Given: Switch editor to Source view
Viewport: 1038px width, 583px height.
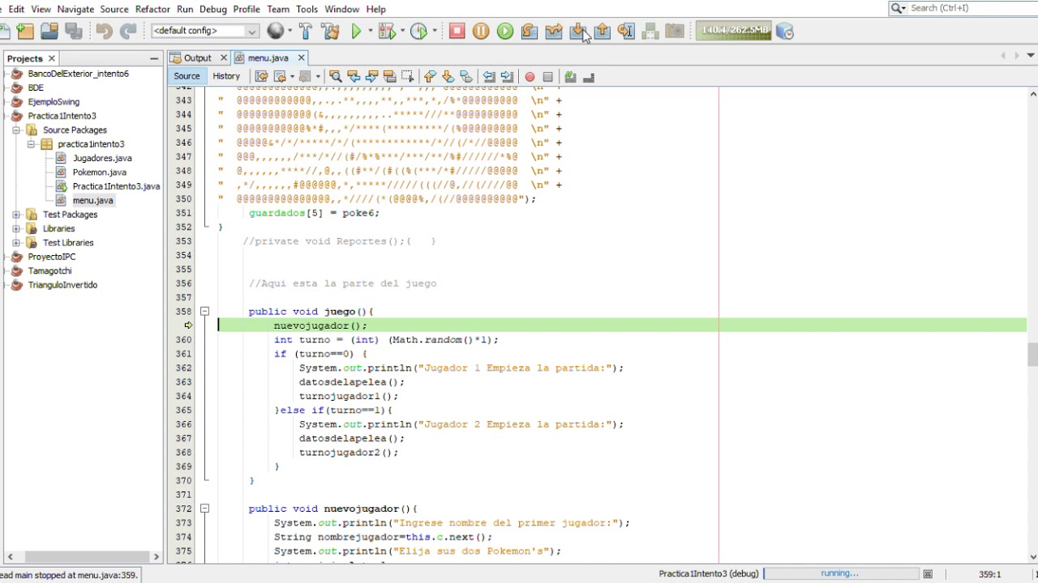Looking at the screenshot, I should click(x=187, y=76).
